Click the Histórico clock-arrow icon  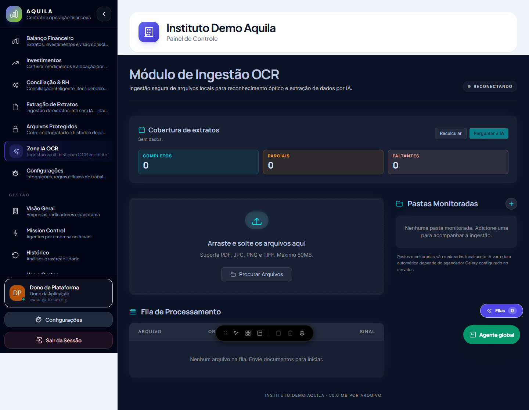(15, 255)
